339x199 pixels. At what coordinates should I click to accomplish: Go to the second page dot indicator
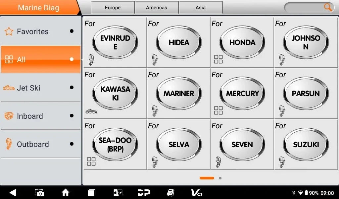220,178
